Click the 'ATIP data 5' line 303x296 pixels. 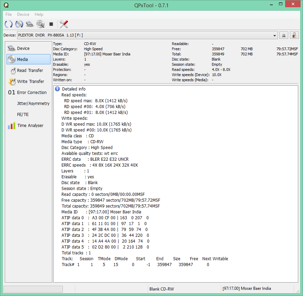[105, 247]
